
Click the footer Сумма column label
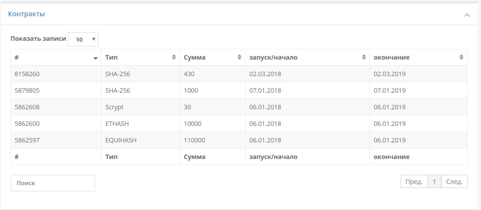[x=195, y=157]
